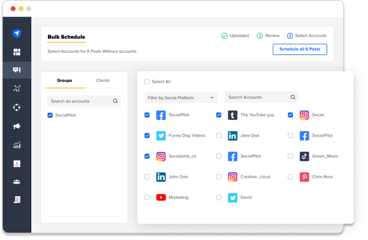Open the network connections icon in sidebar
The width and height of the screenshot is (368, 240).
click(x=17, y=89)
